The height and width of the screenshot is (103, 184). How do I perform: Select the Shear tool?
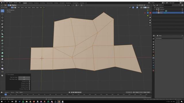[2, 69]
